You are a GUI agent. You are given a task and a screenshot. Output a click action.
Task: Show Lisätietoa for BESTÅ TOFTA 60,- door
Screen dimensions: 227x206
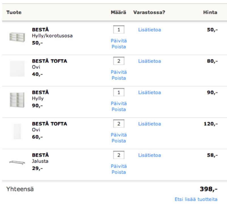click(x=150, y=124)
